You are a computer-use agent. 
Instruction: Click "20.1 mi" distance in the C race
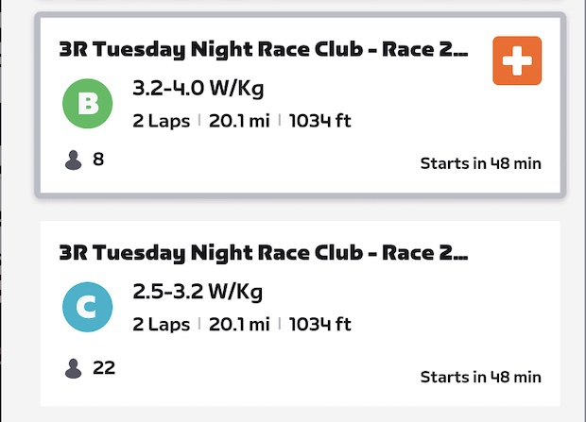(239, 325)
